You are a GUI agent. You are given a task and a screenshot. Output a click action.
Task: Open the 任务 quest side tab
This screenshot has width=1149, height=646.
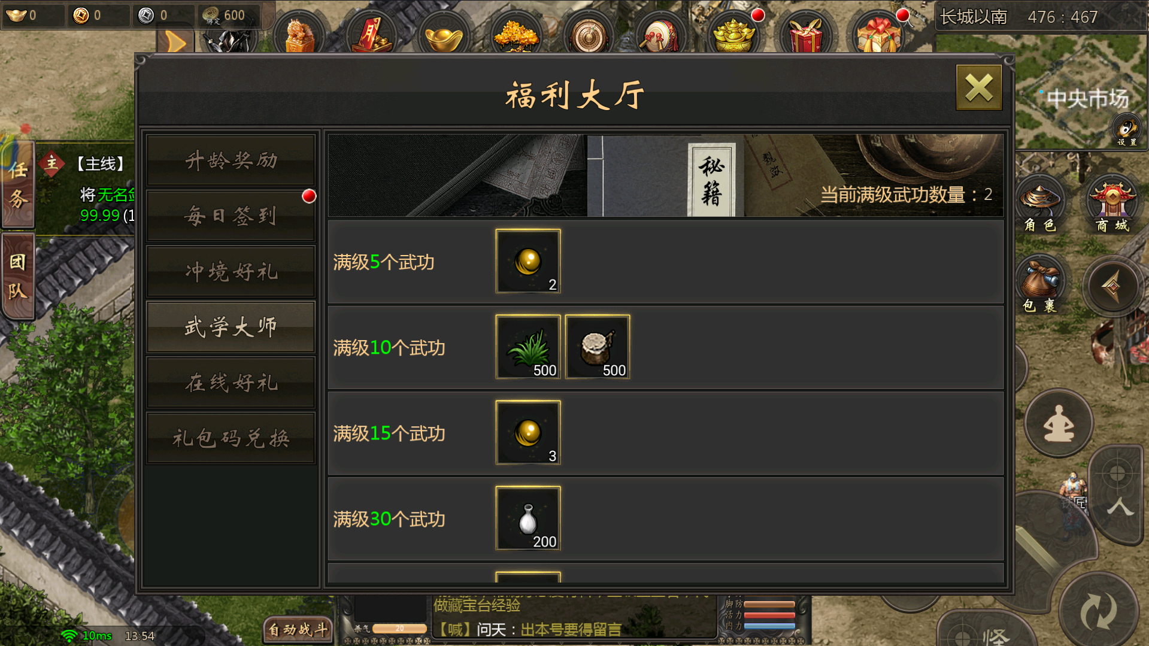point(18,186)
